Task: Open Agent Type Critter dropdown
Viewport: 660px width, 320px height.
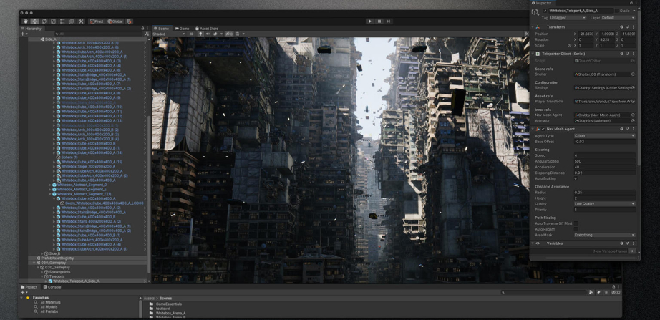Action: (x=604, y=136)
